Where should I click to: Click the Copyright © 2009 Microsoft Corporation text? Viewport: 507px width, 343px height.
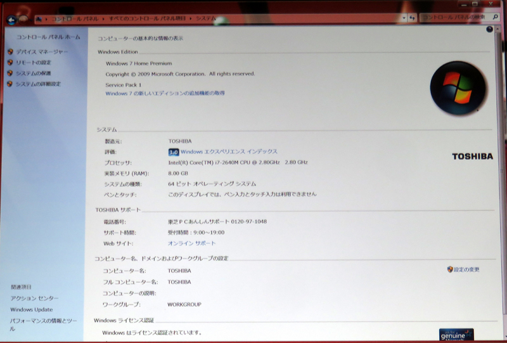[x=180, y=74]
